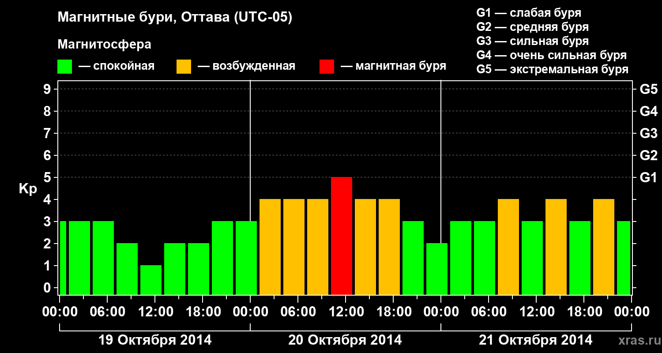Click the '19 Октября 2014' date label
Screen dimensions: 662x353
[154, 340]
